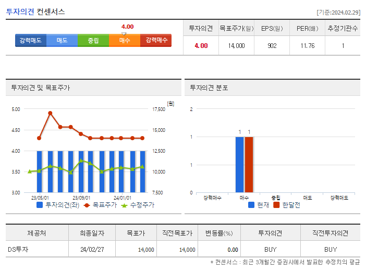
Task: Click the red 목표주가 legend marker
Action: pyautogui.click(x=87, y=205)
